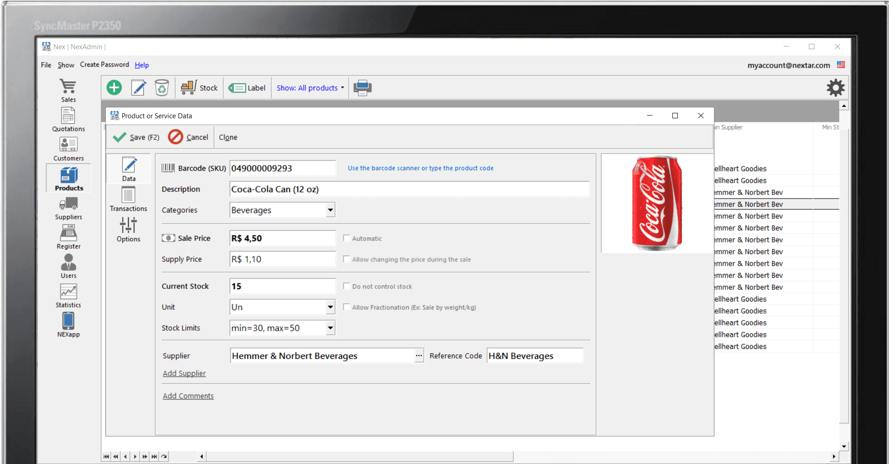Open the Unit selection dropdown

click(331, 306)
